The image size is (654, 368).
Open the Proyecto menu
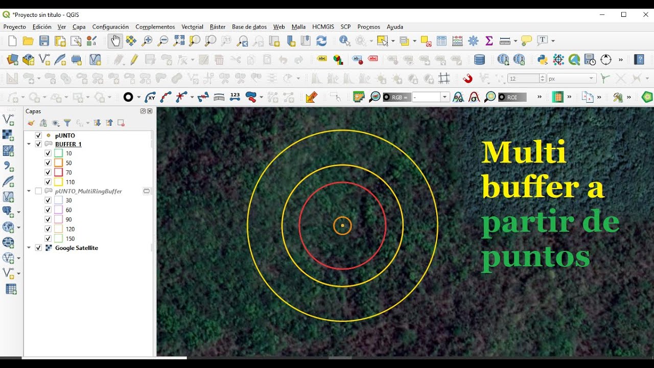point(14,27)
